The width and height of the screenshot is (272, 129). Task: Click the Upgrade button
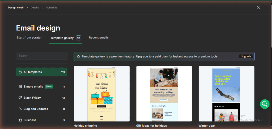coord(246,57)
